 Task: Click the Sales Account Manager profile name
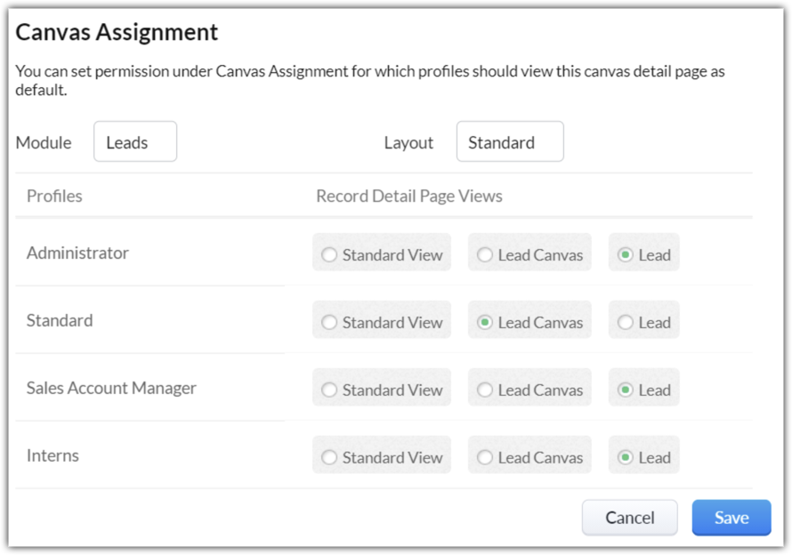pyautogui.click(x=111, y=389)
